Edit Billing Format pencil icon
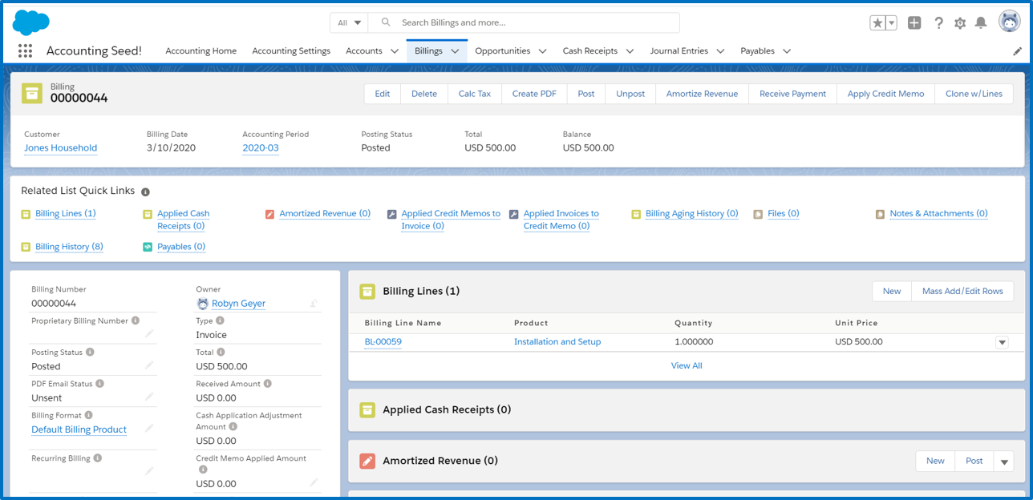This screenshot has width=1033, height=500. coord(149,429)
